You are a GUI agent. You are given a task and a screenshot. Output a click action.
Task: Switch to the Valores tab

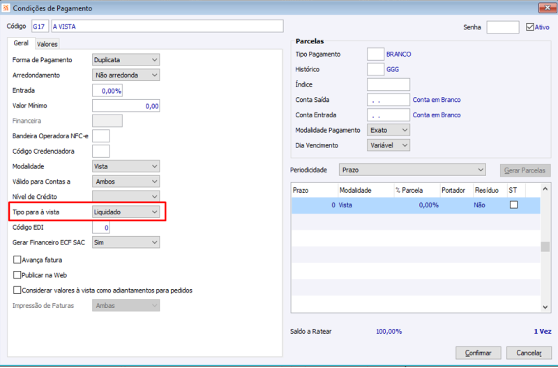(x=47, y=44)
